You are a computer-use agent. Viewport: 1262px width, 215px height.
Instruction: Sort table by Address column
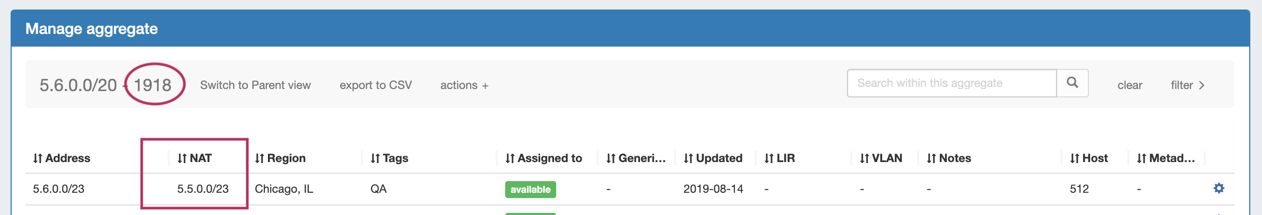(62, 158)
